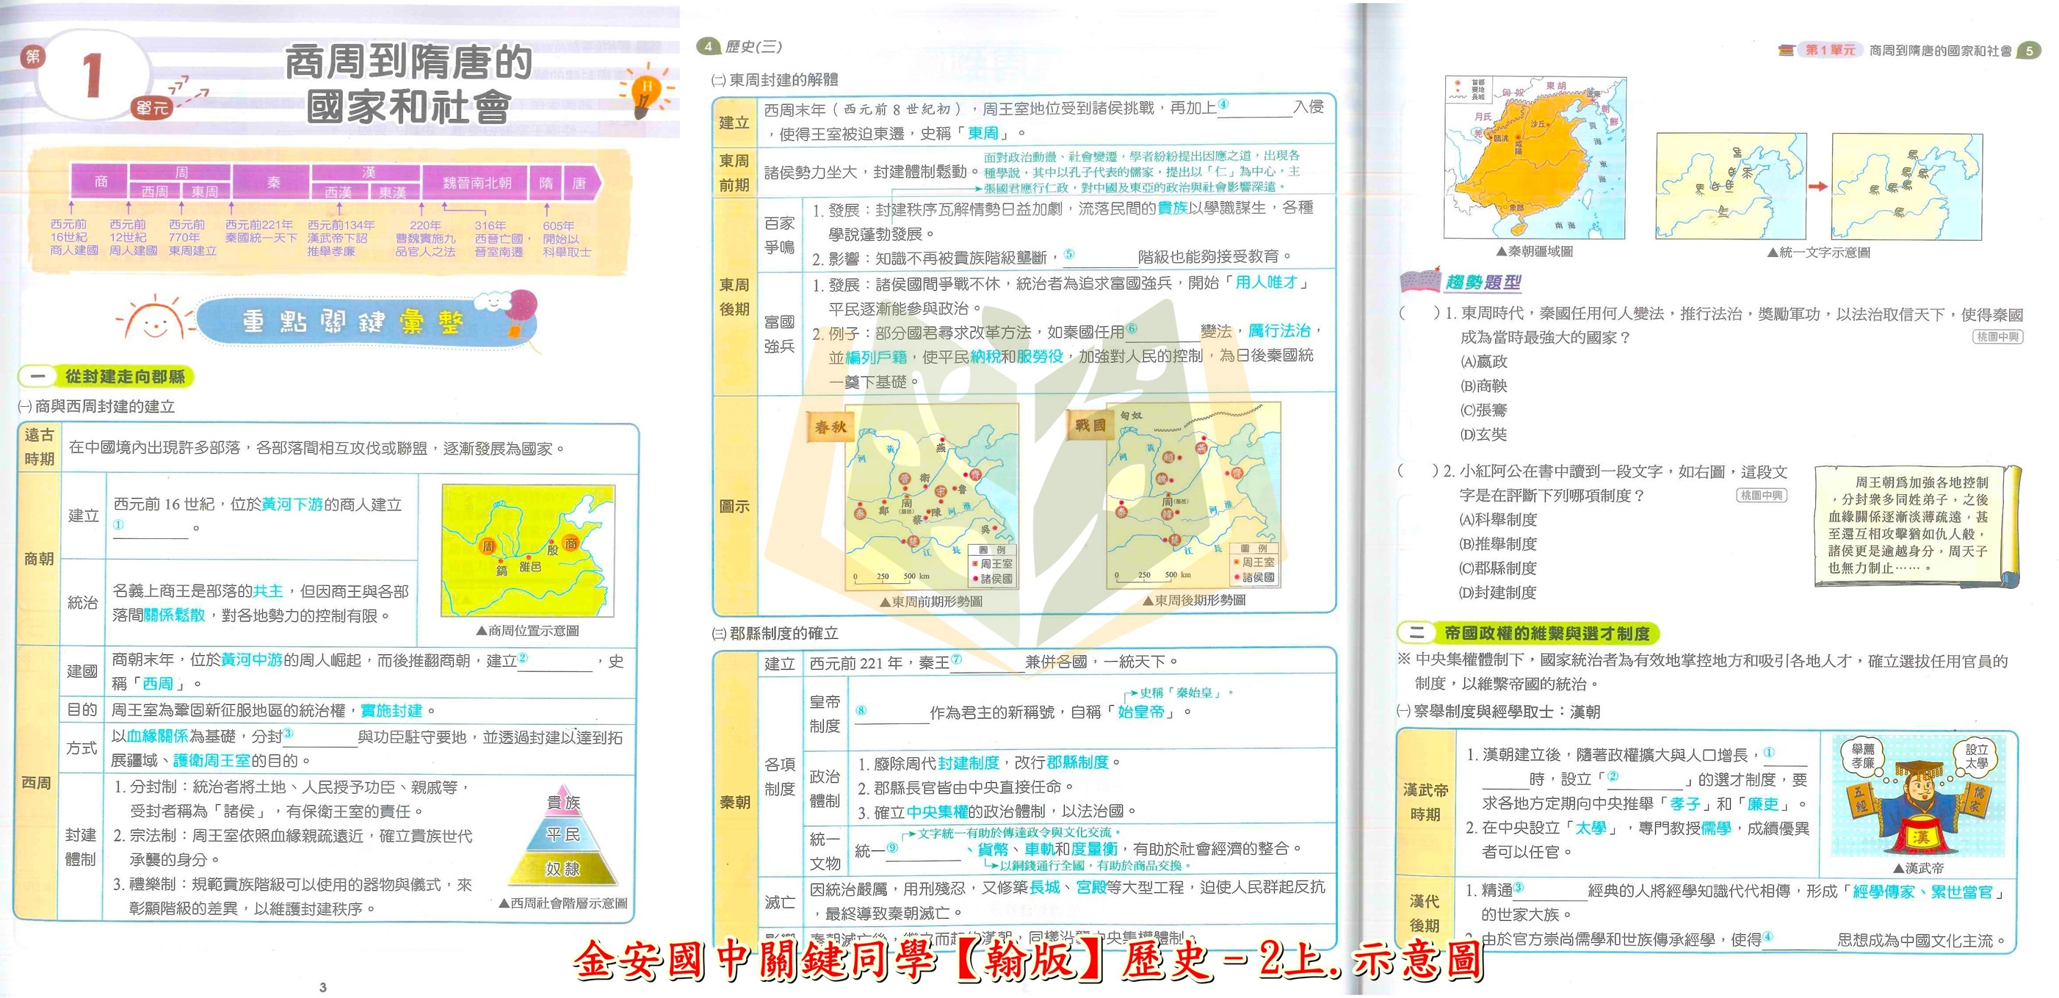Viewport: 2059px width, 998px height.
Task: Select the 西周 cell in the timeline
Action: pos(155,191)
